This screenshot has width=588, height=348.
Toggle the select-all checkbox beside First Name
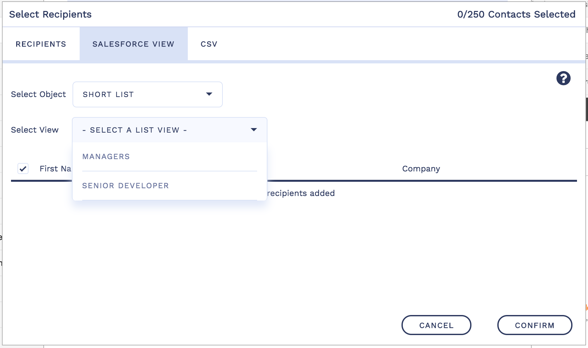[23, 169]
